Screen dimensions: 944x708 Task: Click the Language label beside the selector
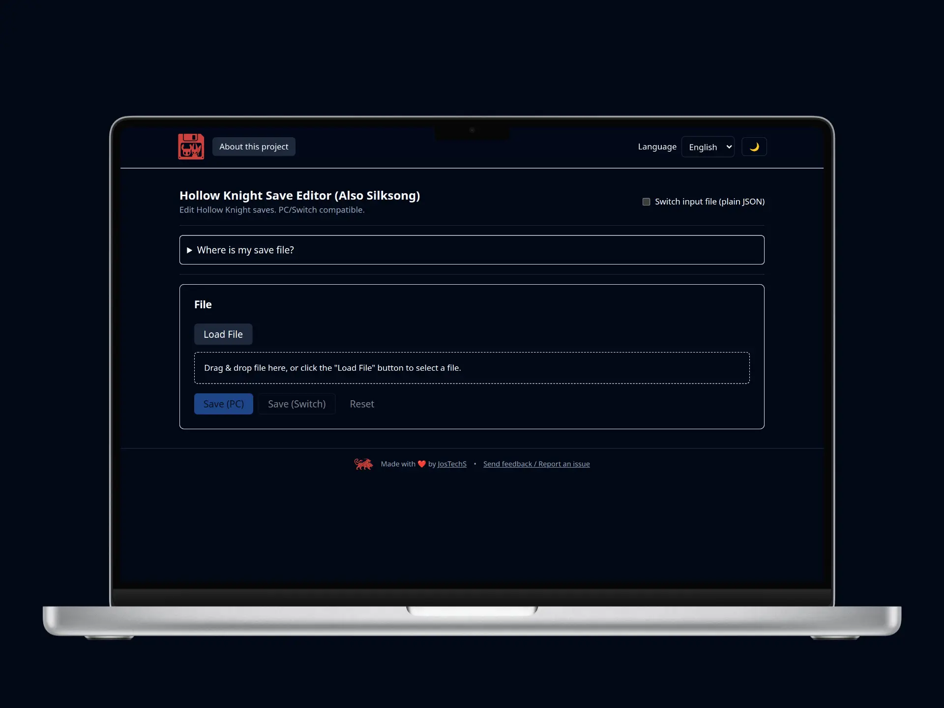pyautogui.click(x=657, y=147)
